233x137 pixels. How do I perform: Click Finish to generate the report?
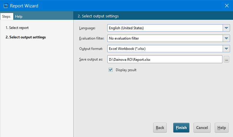tap(181, 128)
